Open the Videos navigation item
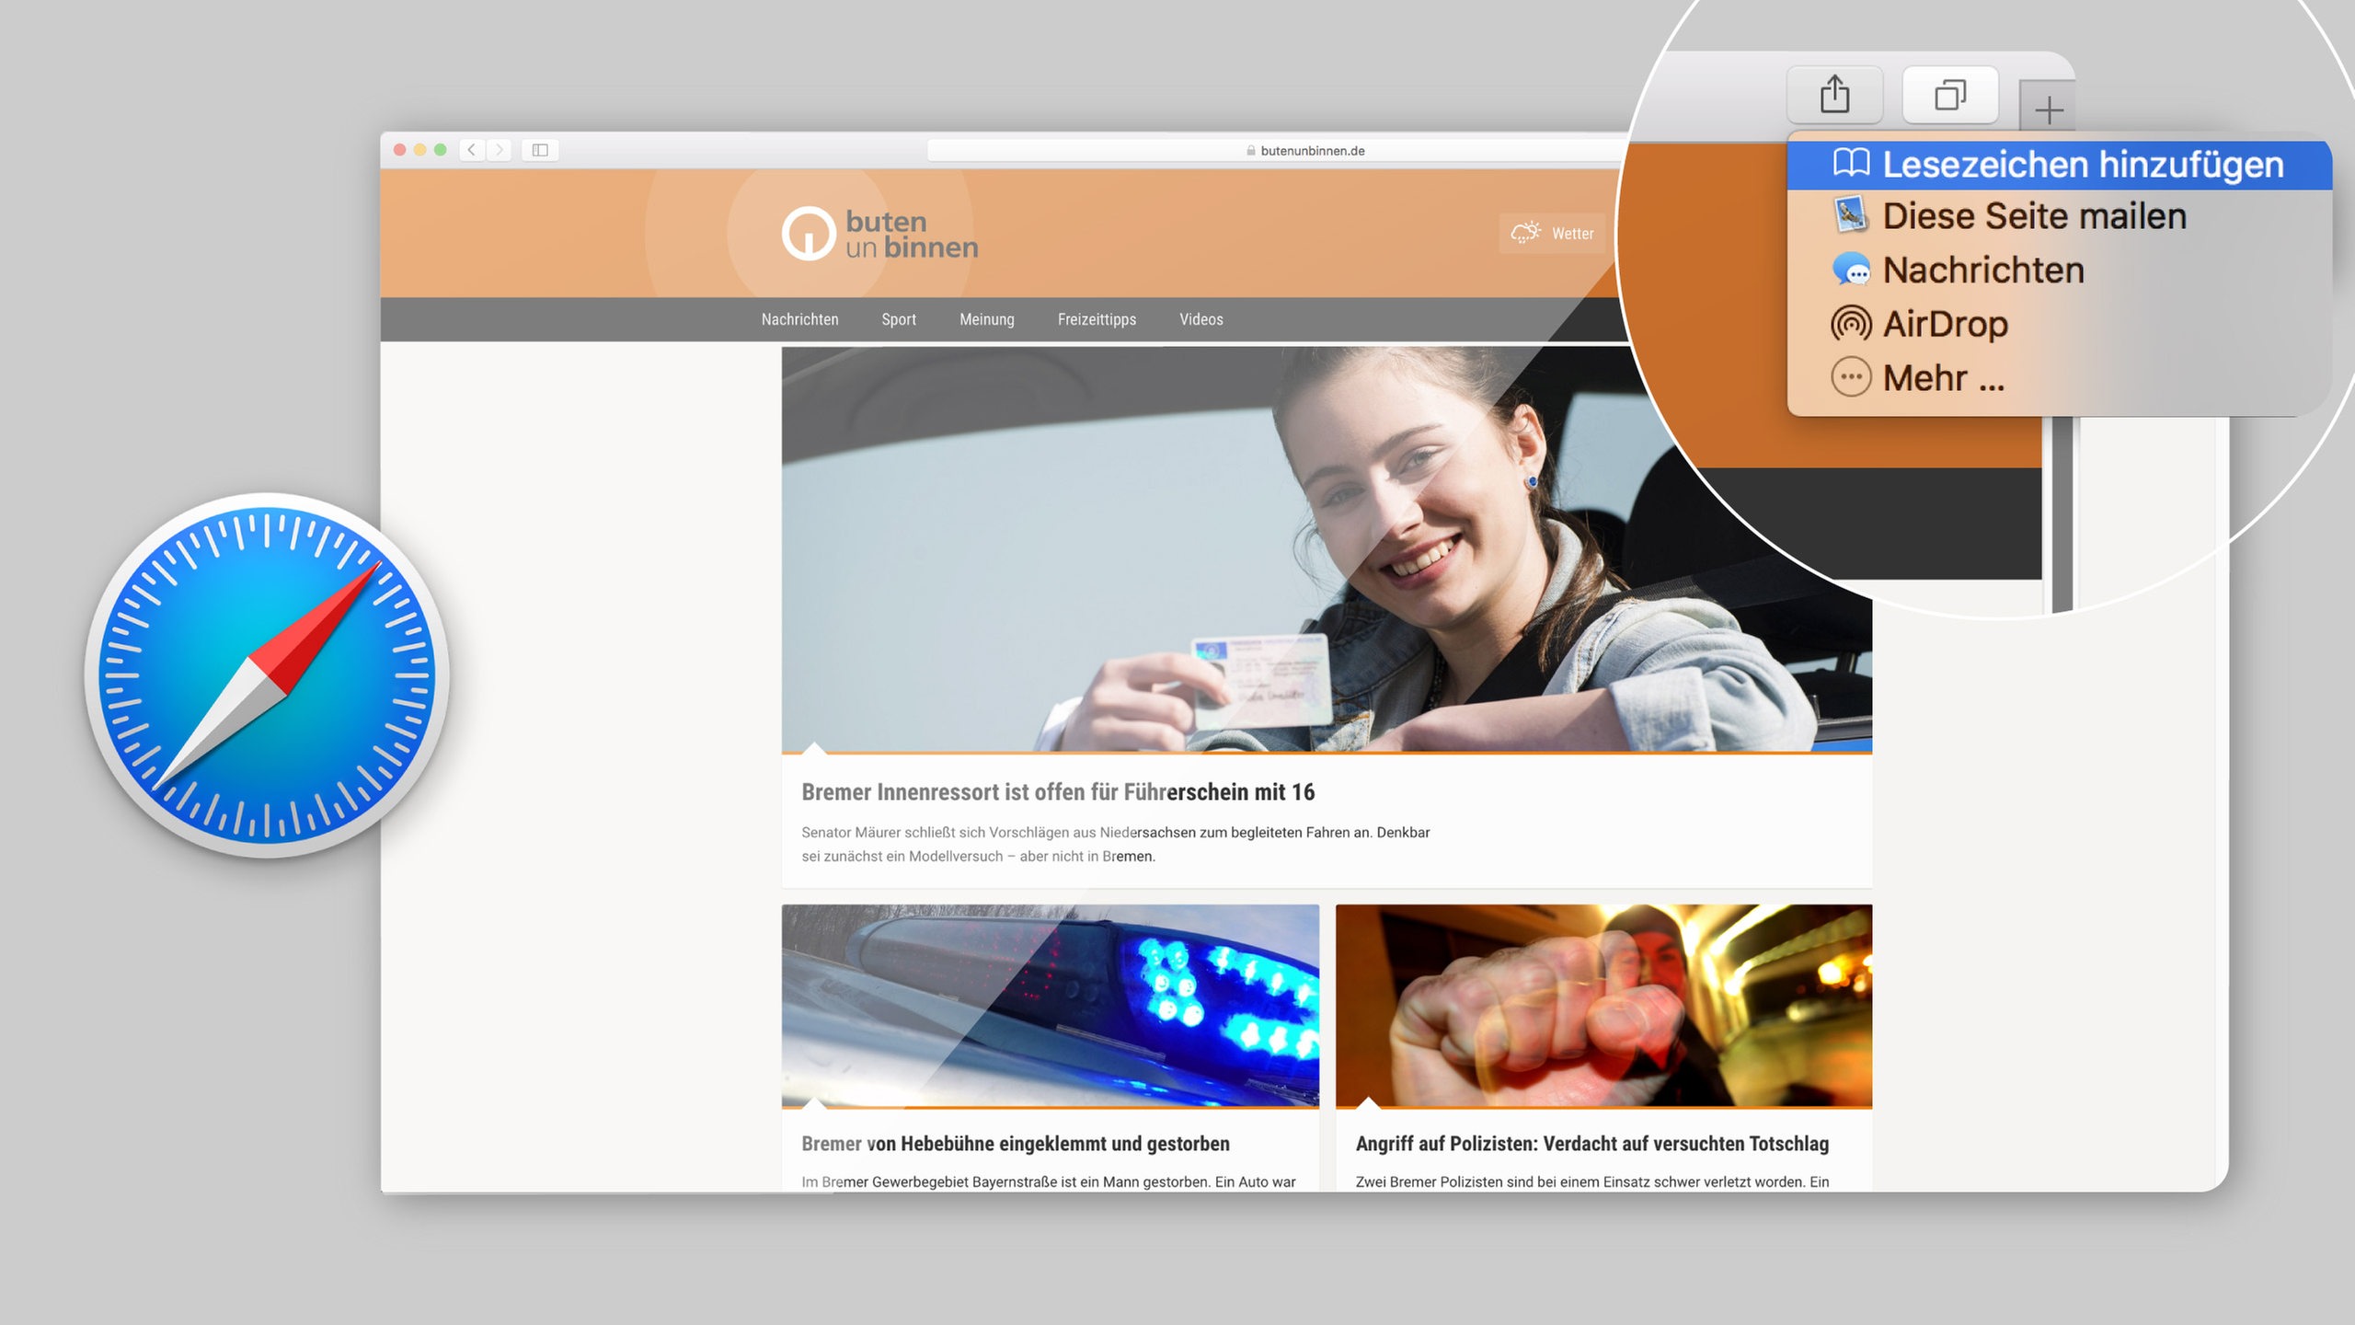 pos(1201,319)
